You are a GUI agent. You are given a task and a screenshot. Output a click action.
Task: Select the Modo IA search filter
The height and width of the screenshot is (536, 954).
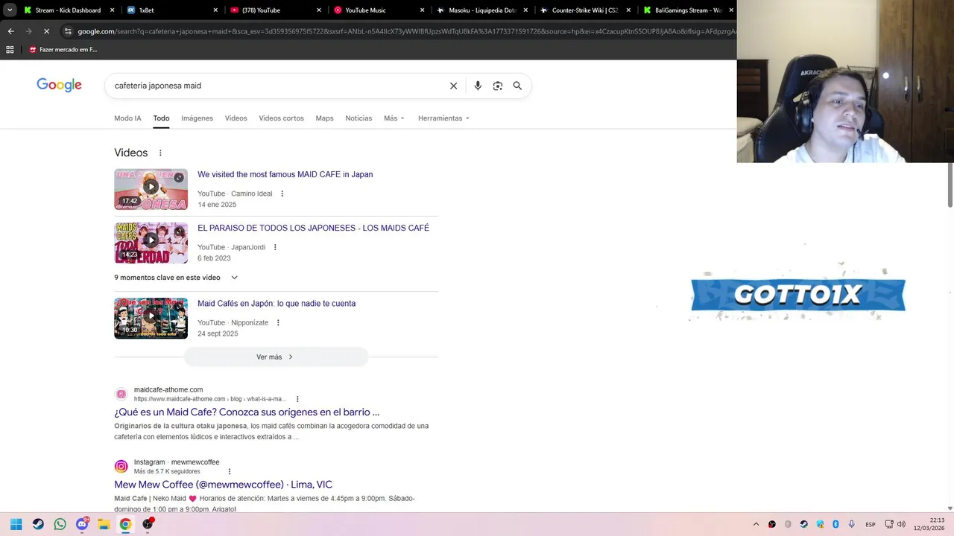[127, 118]
